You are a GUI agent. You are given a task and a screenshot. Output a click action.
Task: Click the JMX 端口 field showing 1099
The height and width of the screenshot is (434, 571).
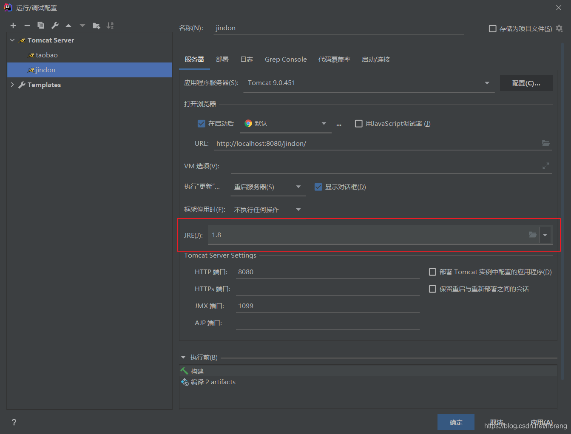coord(328,306)
